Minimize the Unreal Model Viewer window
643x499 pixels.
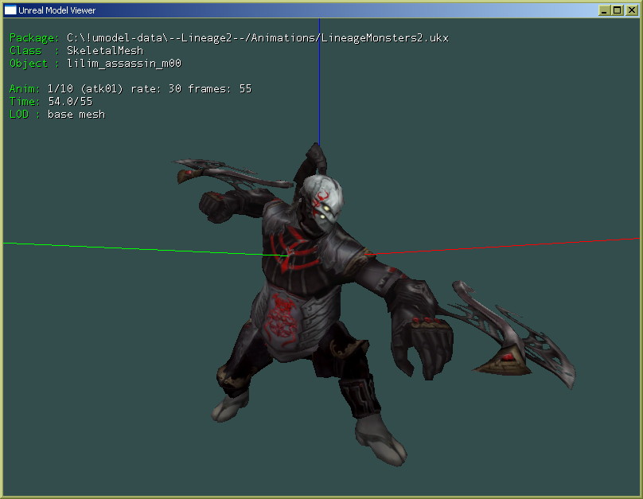click(x=604, y=10)
